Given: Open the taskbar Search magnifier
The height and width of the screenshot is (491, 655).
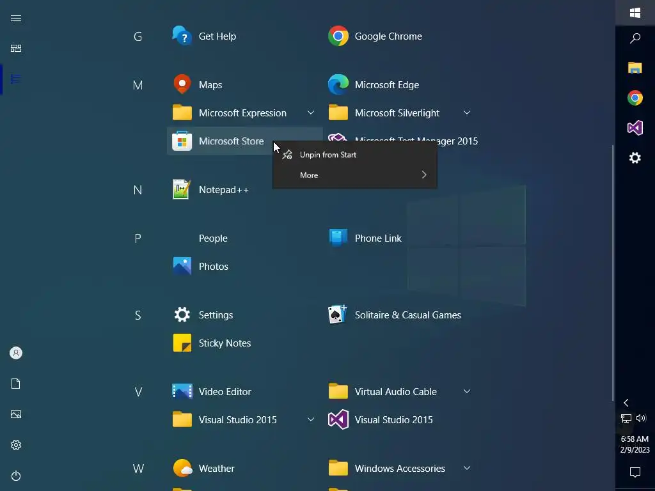Looking at the screenshot, I should click(635, 38).
